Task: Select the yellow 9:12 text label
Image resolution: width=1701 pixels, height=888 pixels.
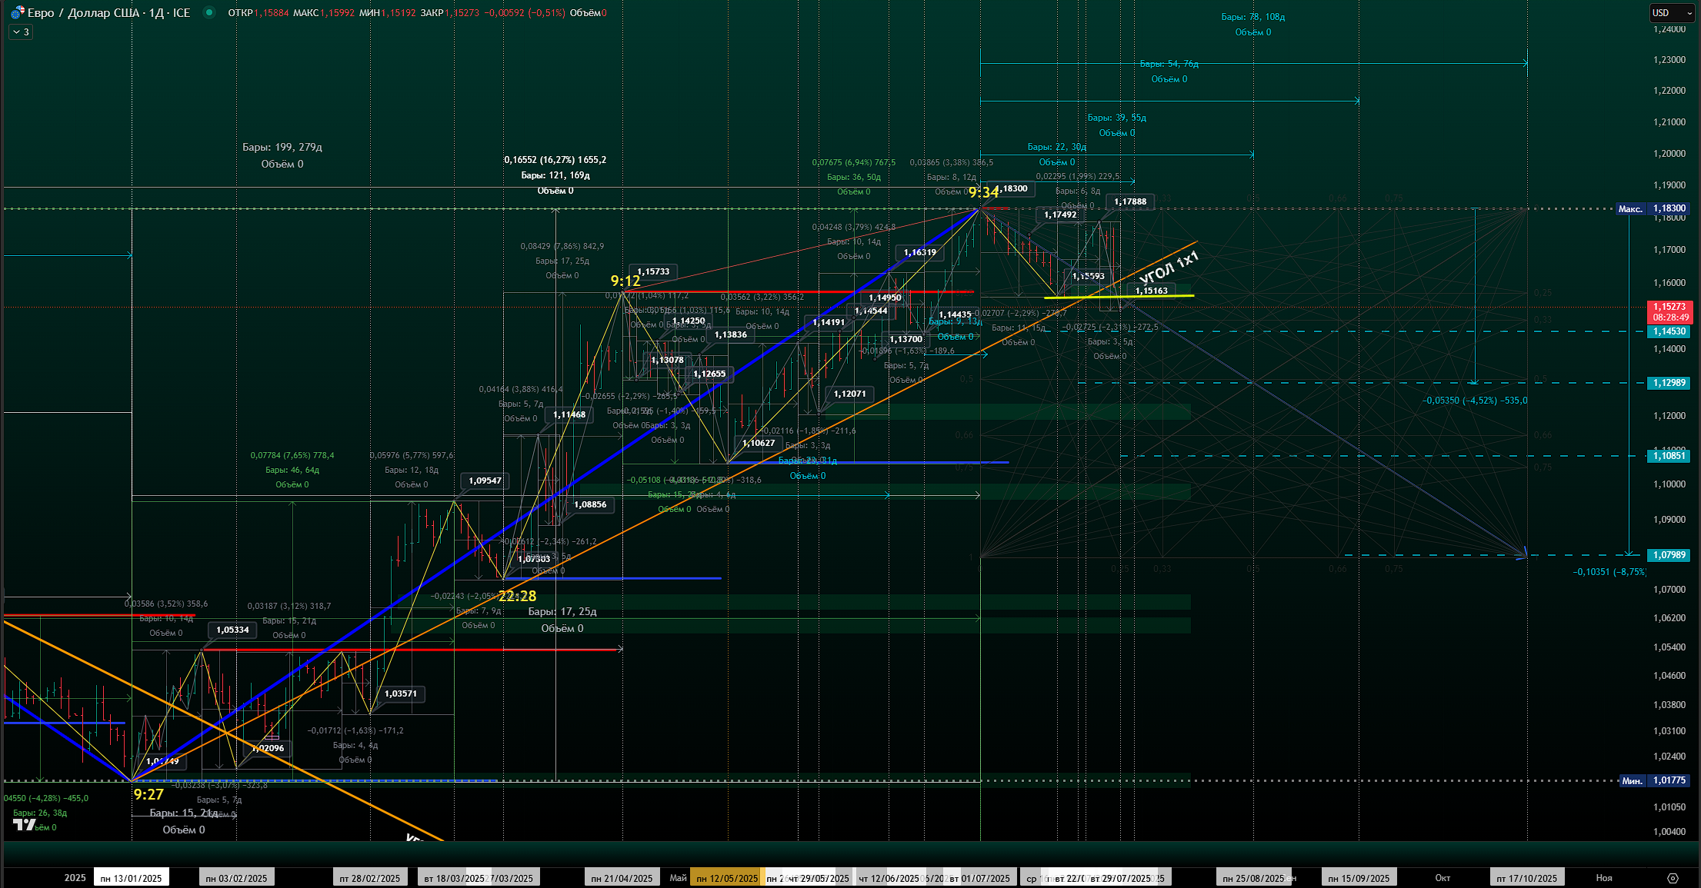Action: (625, 281)
